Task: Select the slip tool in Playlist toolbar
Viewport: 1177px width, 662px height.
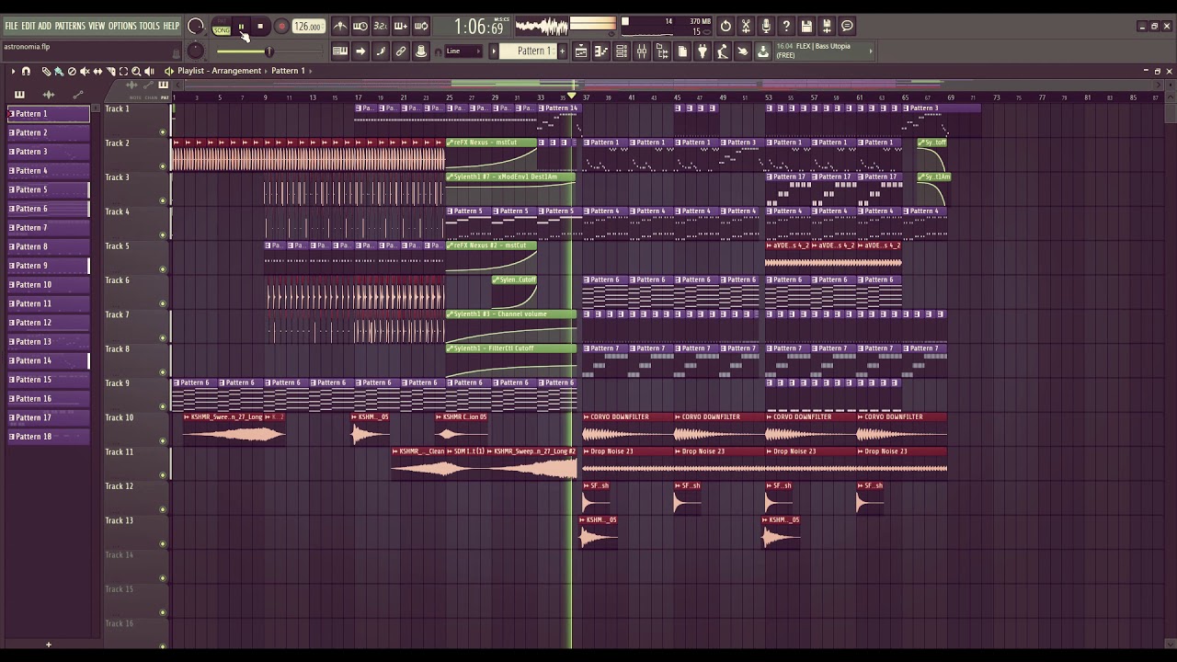Action: (97, 71)
